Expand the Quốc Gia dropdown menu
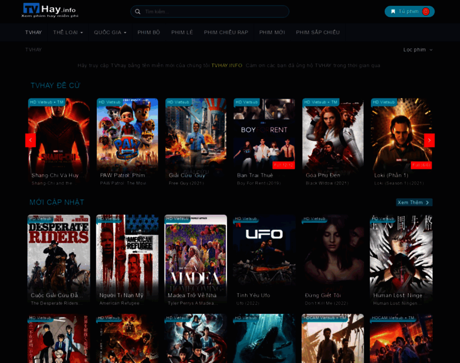This screenshot has width=460, height=363. click(x=110, y=33)
